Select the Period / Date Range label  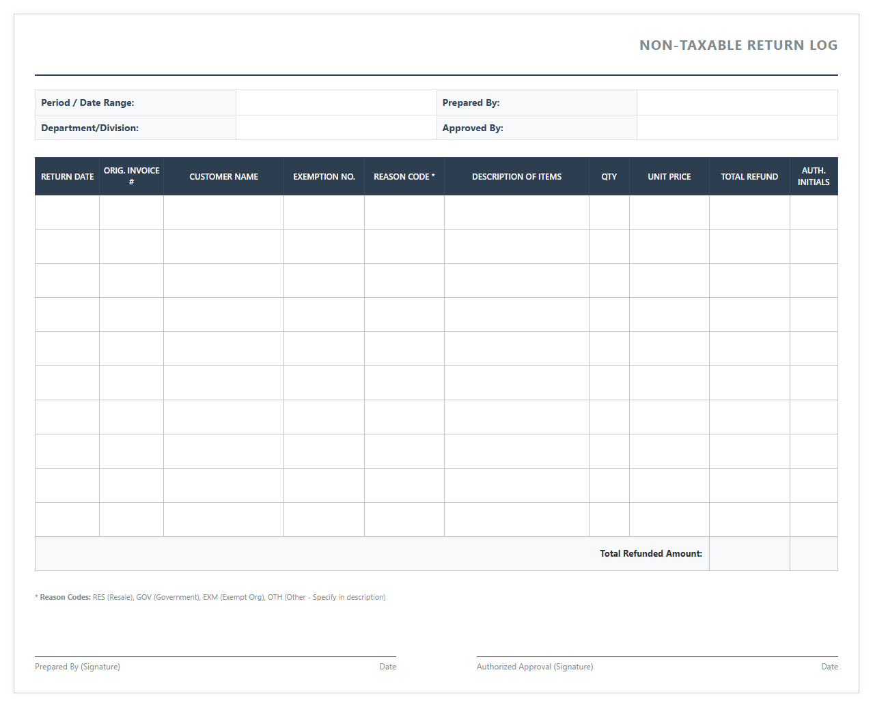(87, 102)
